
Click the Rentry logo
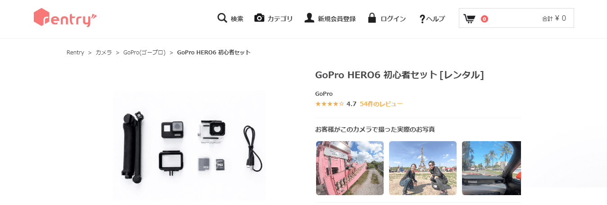(65, 18)
